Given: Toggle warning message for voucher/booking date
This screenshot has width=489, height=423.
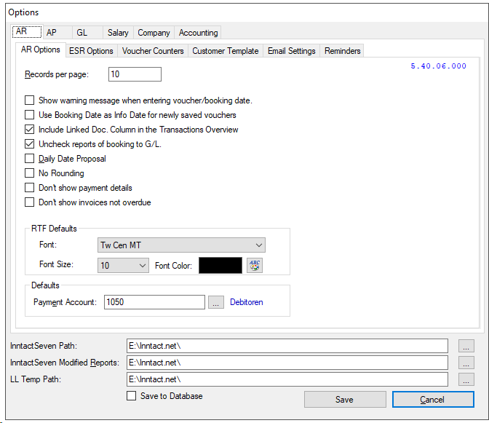Looking at the screenshot, I should [29, 100].
